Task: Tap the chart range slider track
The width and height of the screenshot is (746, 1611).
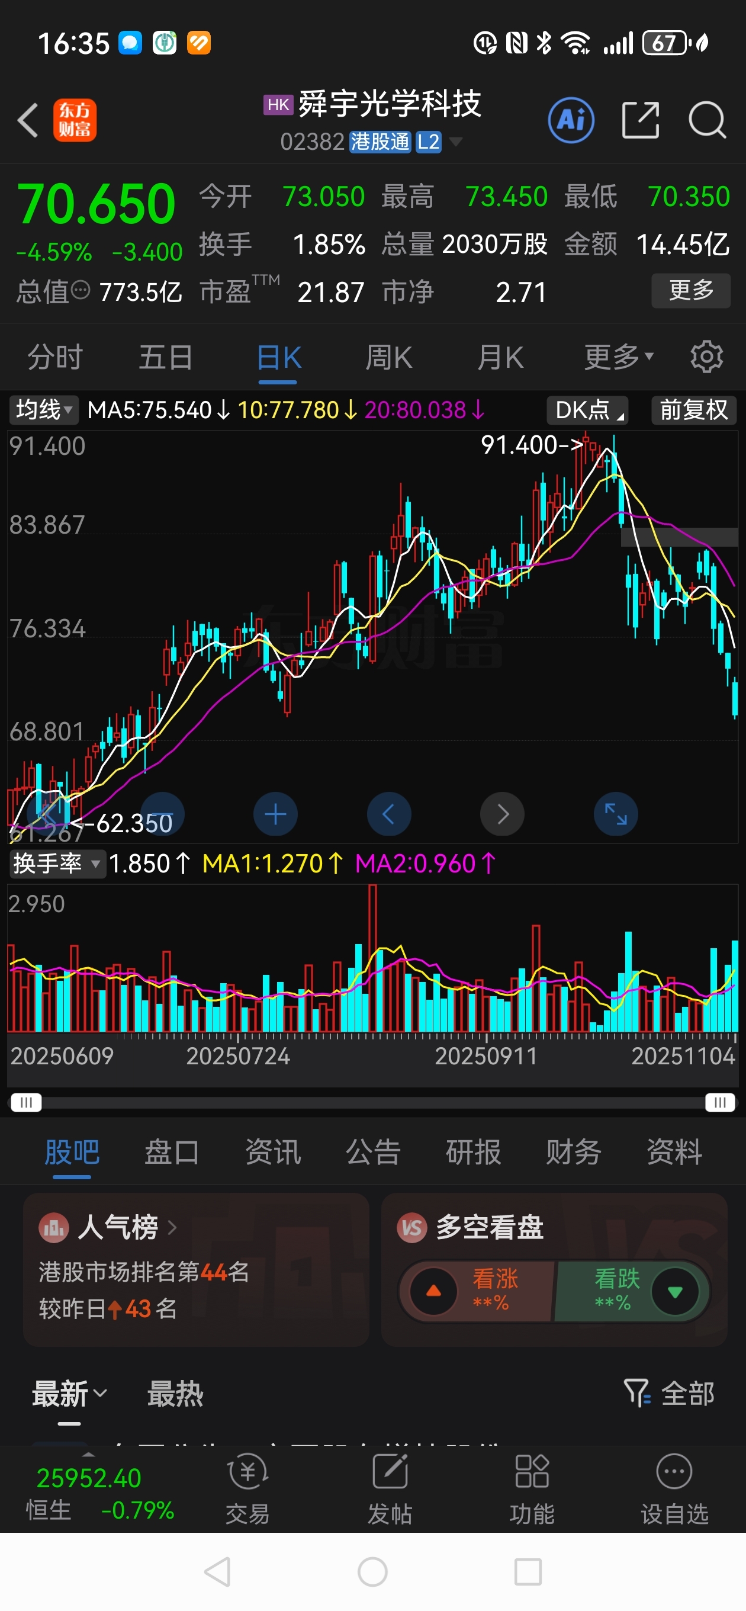Action: pos(374,1102)
